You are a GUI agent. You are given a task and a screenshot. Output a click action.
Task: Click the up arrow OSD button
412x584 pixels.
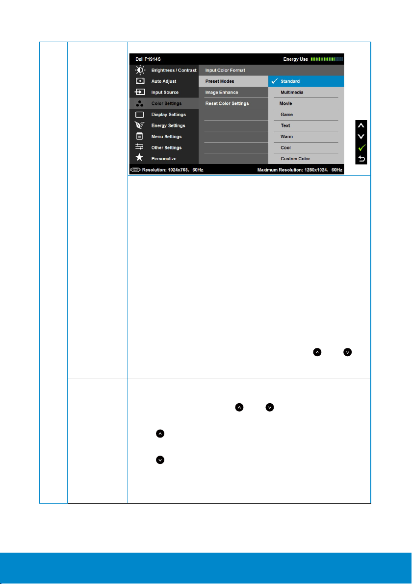click(x=361, y=125)
